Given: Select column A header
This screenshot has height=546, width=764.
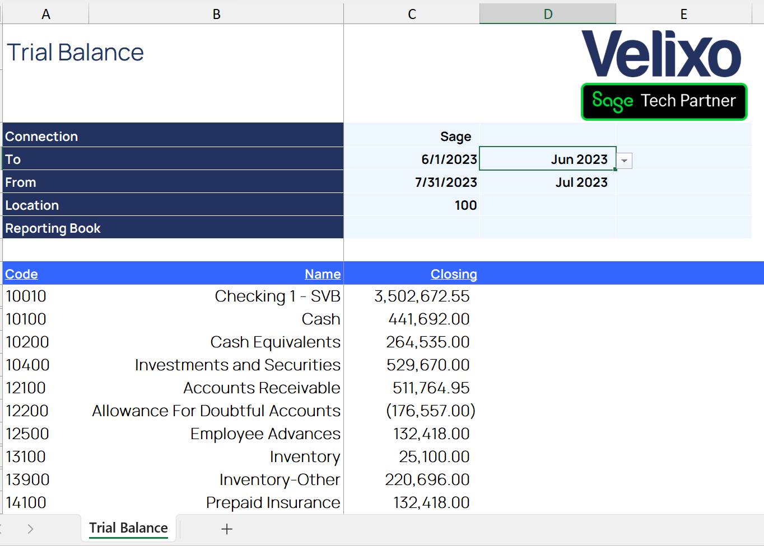Looking at the screenshot, I should pos(46,14).
